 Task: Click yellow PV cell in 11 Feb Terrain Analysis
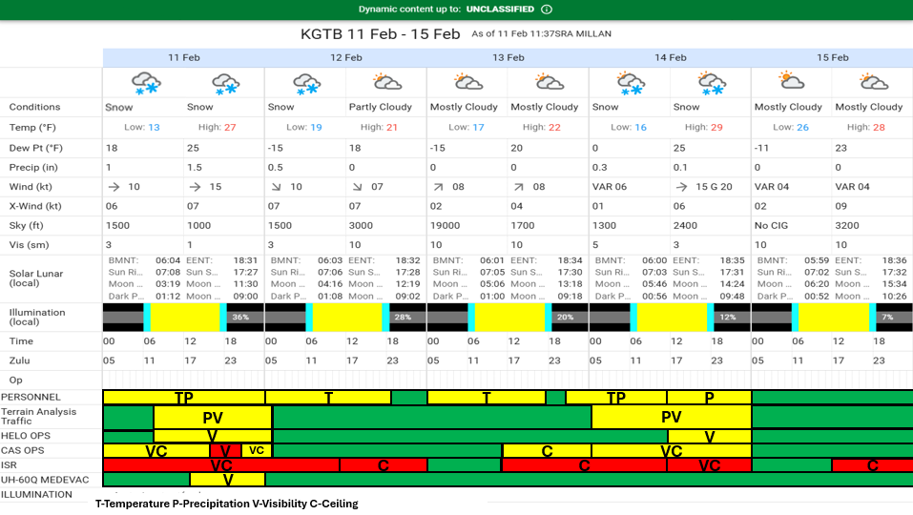[212, 418]
